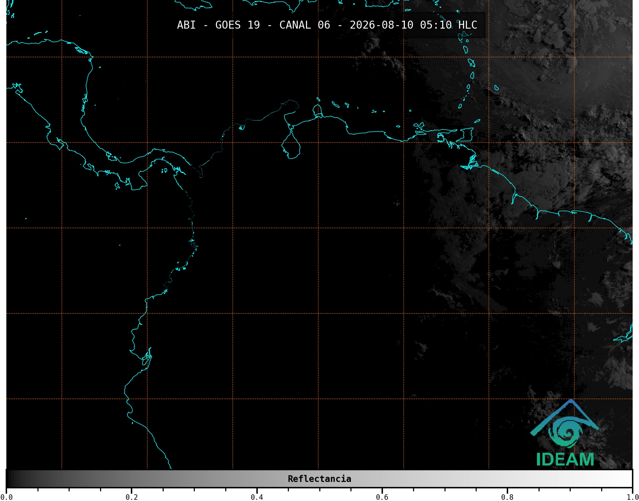The image size is (639, 501).
Task: Click the 'IDEAM' wordmark text
Action: [565, 459]
